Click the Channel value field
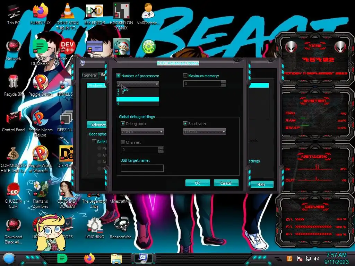Viewport: 355px width, 266px height. (x=140, y=150)
